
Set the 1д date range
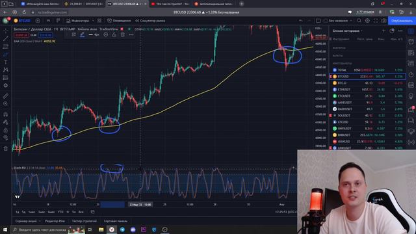[18, 212]
